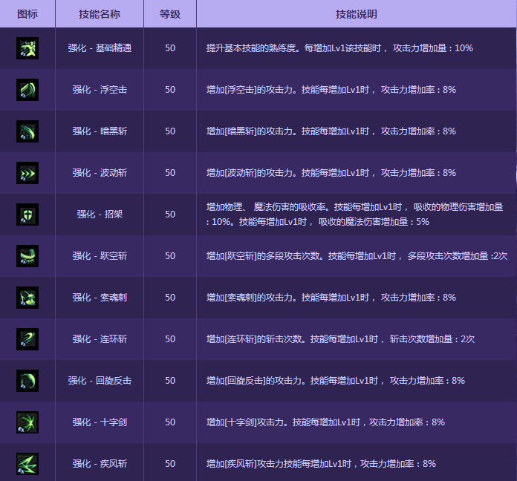This screenshot has height=481, width=517.
Task: Click the 技能名称 column header
Action: pyautogui.click(x=100, y=14)
